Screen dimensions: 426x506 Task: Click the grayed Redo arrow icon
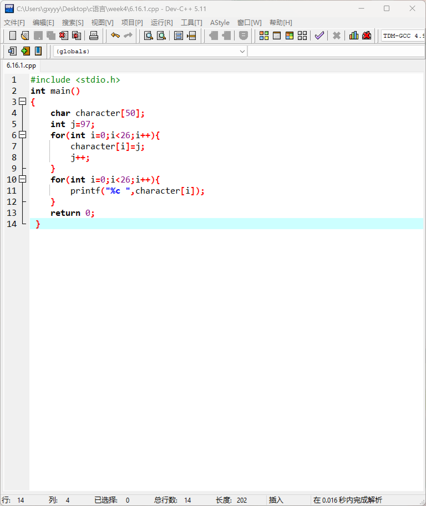(128, 36)
